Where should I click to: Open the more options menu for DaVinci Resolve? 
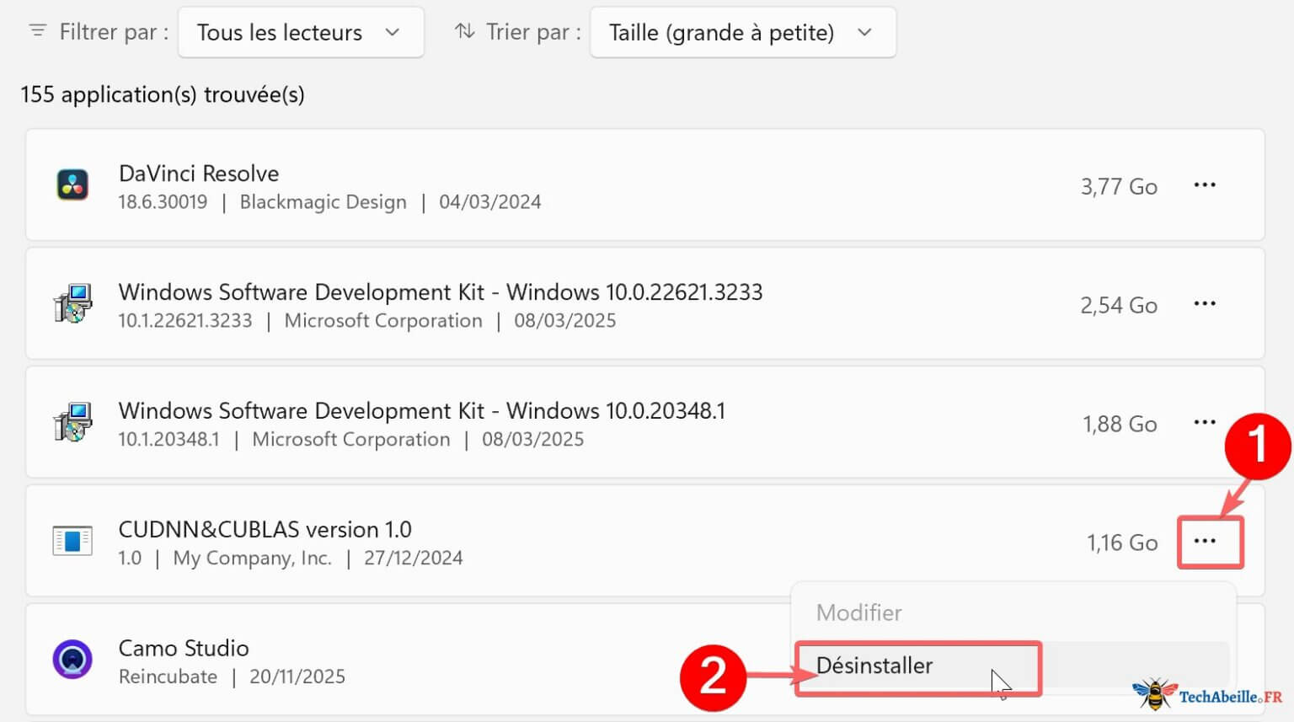1205,185
